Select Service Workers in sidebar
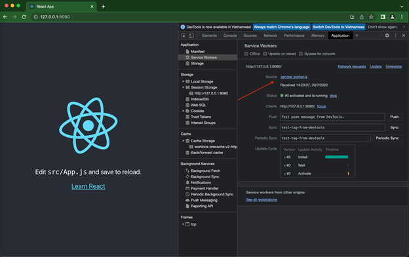 [208, 58]
